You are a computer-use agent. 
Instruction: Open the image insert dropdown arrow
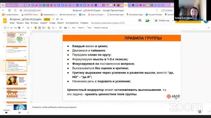(45, 28)
